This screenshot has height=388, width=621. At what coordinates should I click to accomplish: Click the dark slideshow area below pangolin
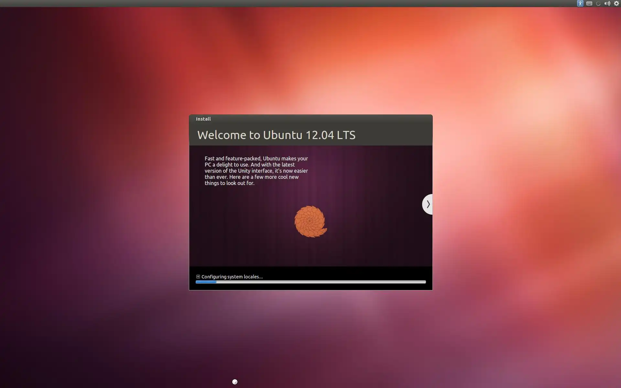[x=310, y=254]
